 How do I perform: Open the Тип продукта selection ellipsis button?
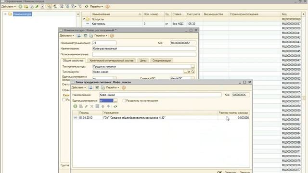[185, 72]
